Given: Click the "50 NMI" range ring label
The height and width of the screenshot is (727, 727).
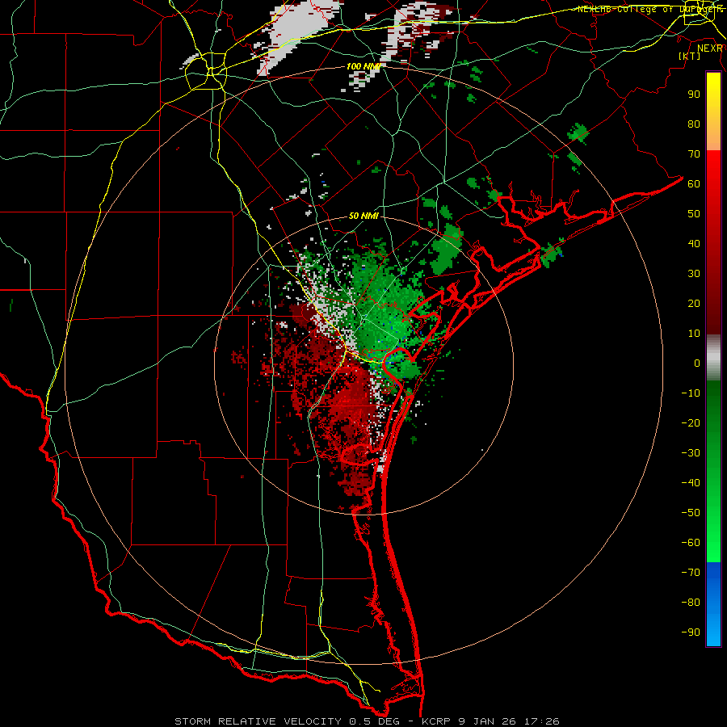Looking at the screenshot, I should click(x=363, y=216).
